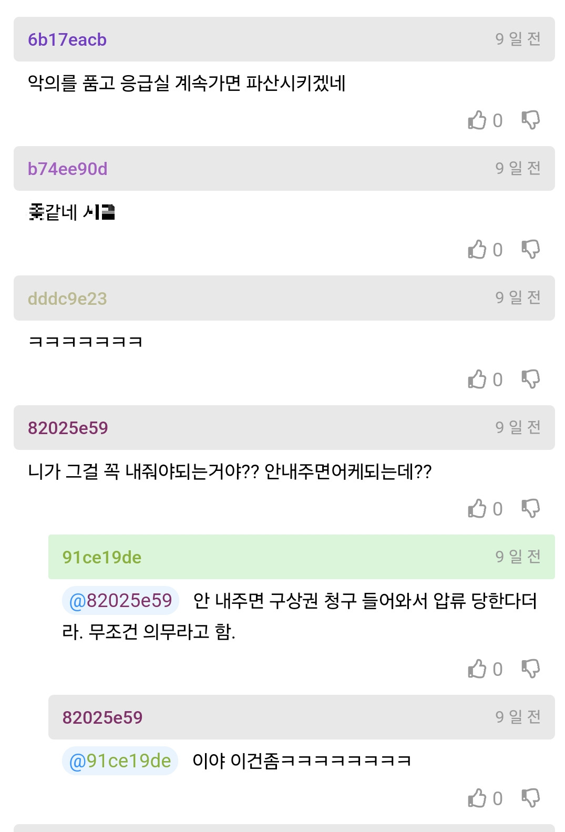This screenshot has width=565, height=832.
Task: Click 91ce19de username in green header
Action: click(x=102, y=557)
